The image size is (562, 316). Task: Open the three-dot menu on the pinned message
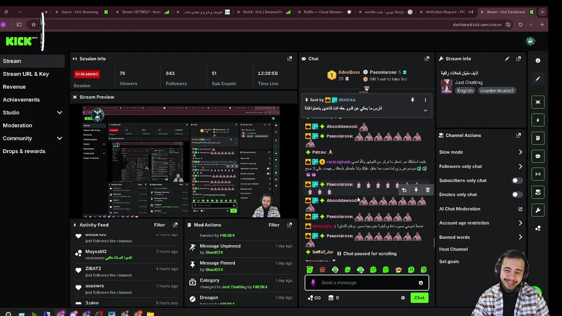tap(425, 100)
